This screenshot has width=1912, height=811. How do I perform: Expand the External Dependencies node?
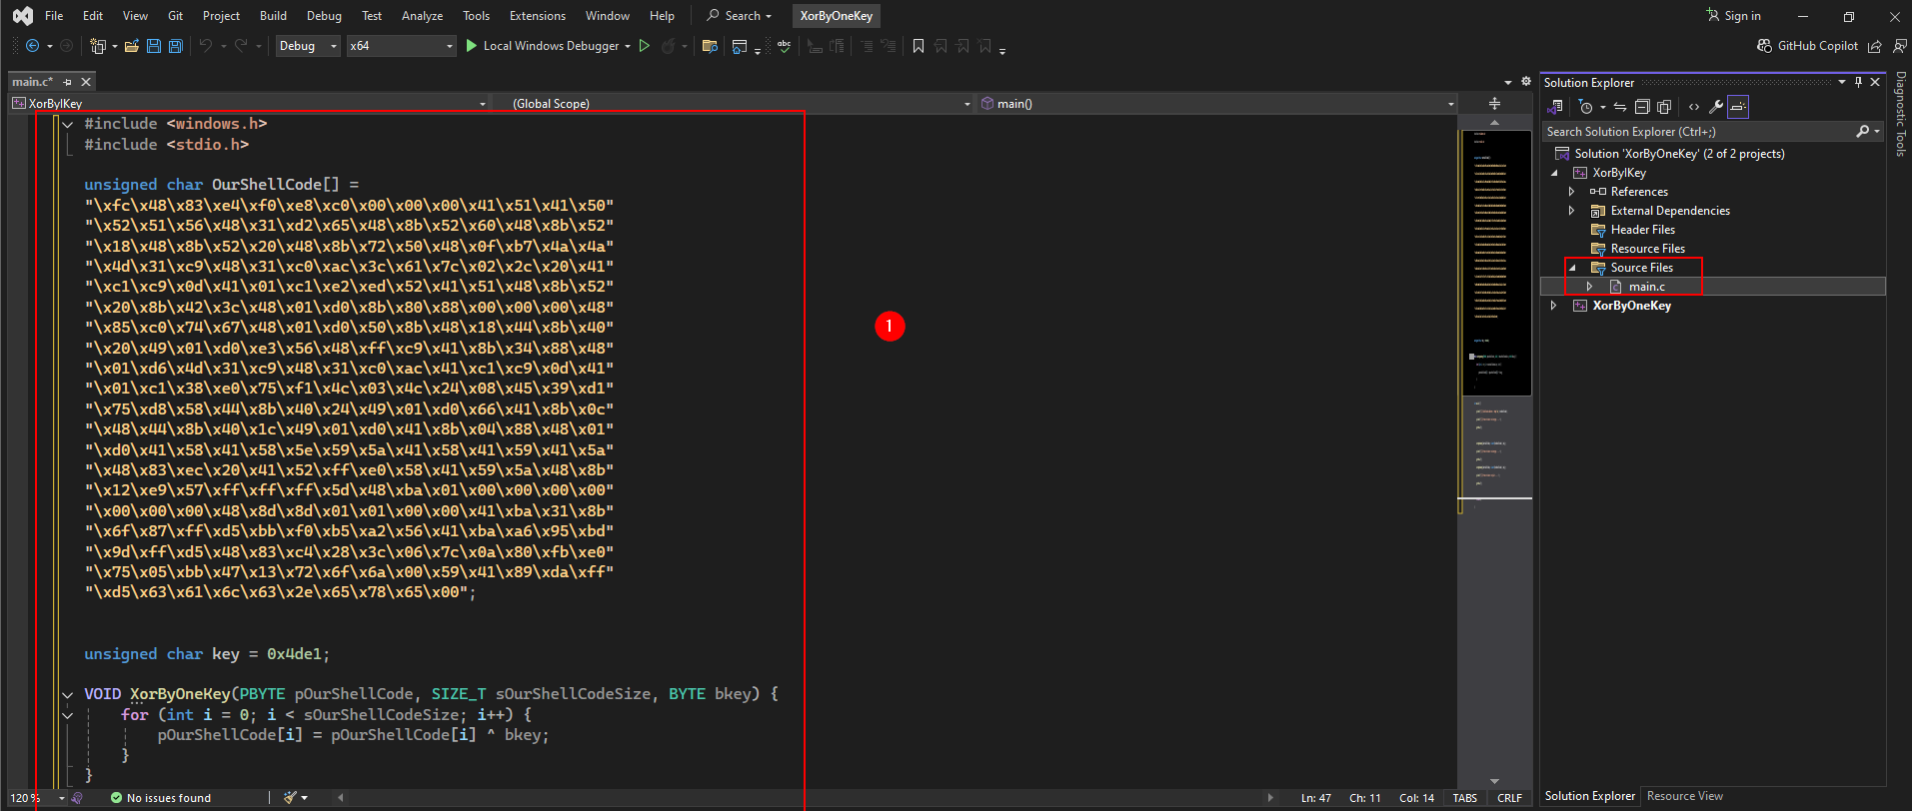pyautogui.click(x=1571, y=211)
